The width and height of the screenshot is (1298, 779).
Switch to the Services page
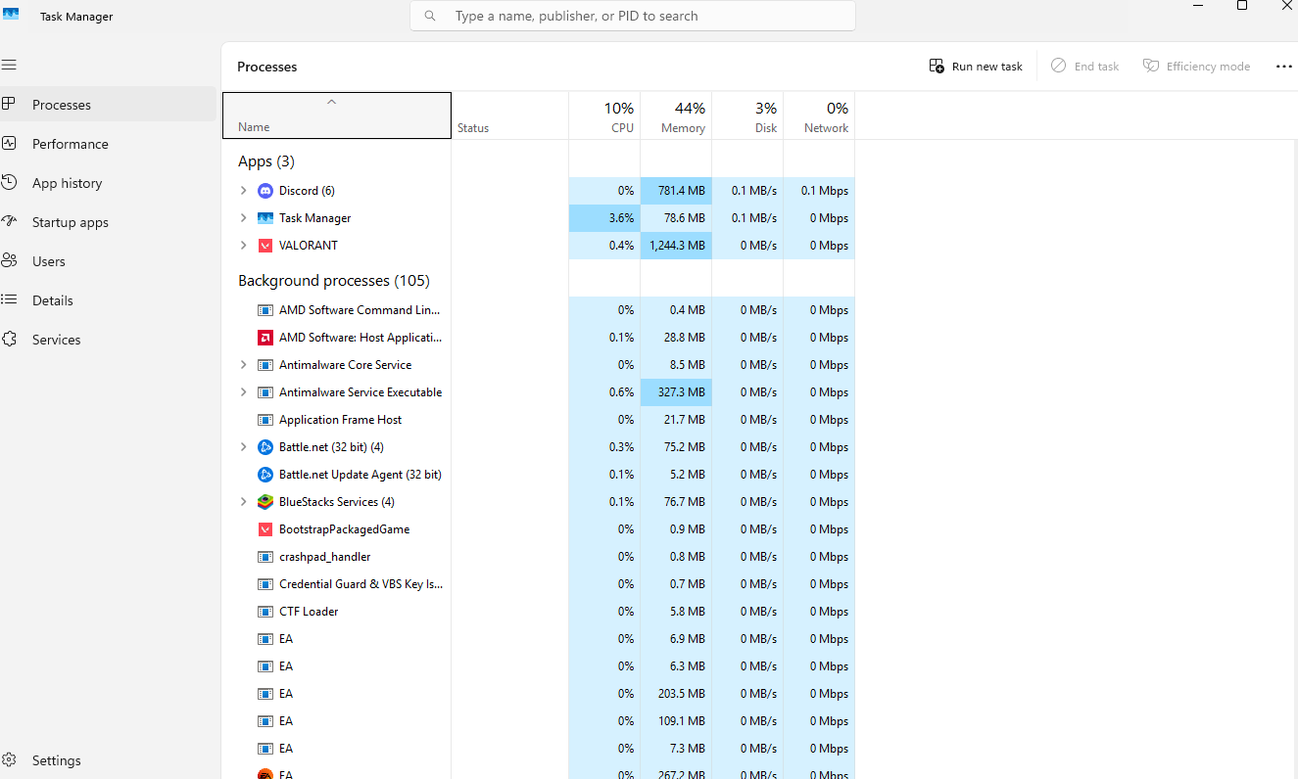[x=108, y=340]
